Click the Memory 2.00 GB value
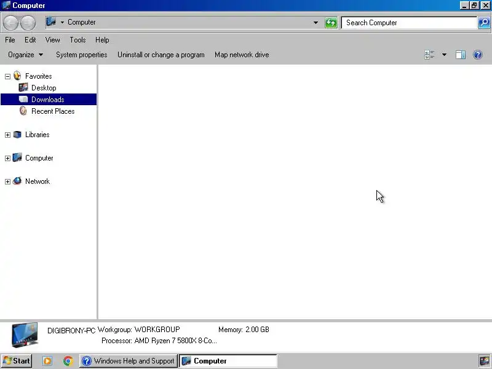 tap(257, 330)
